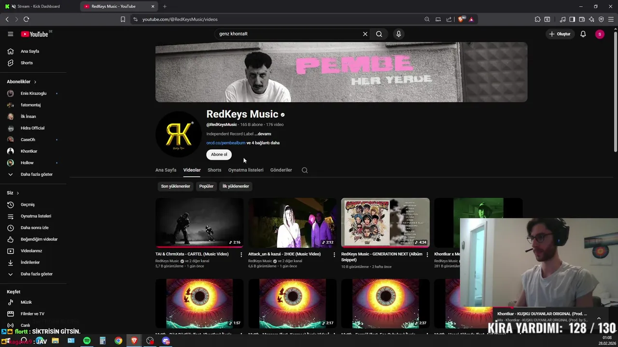Screen dimensions: 618x347
Task: Open options for 2HOE video
Action: [334, 254]
